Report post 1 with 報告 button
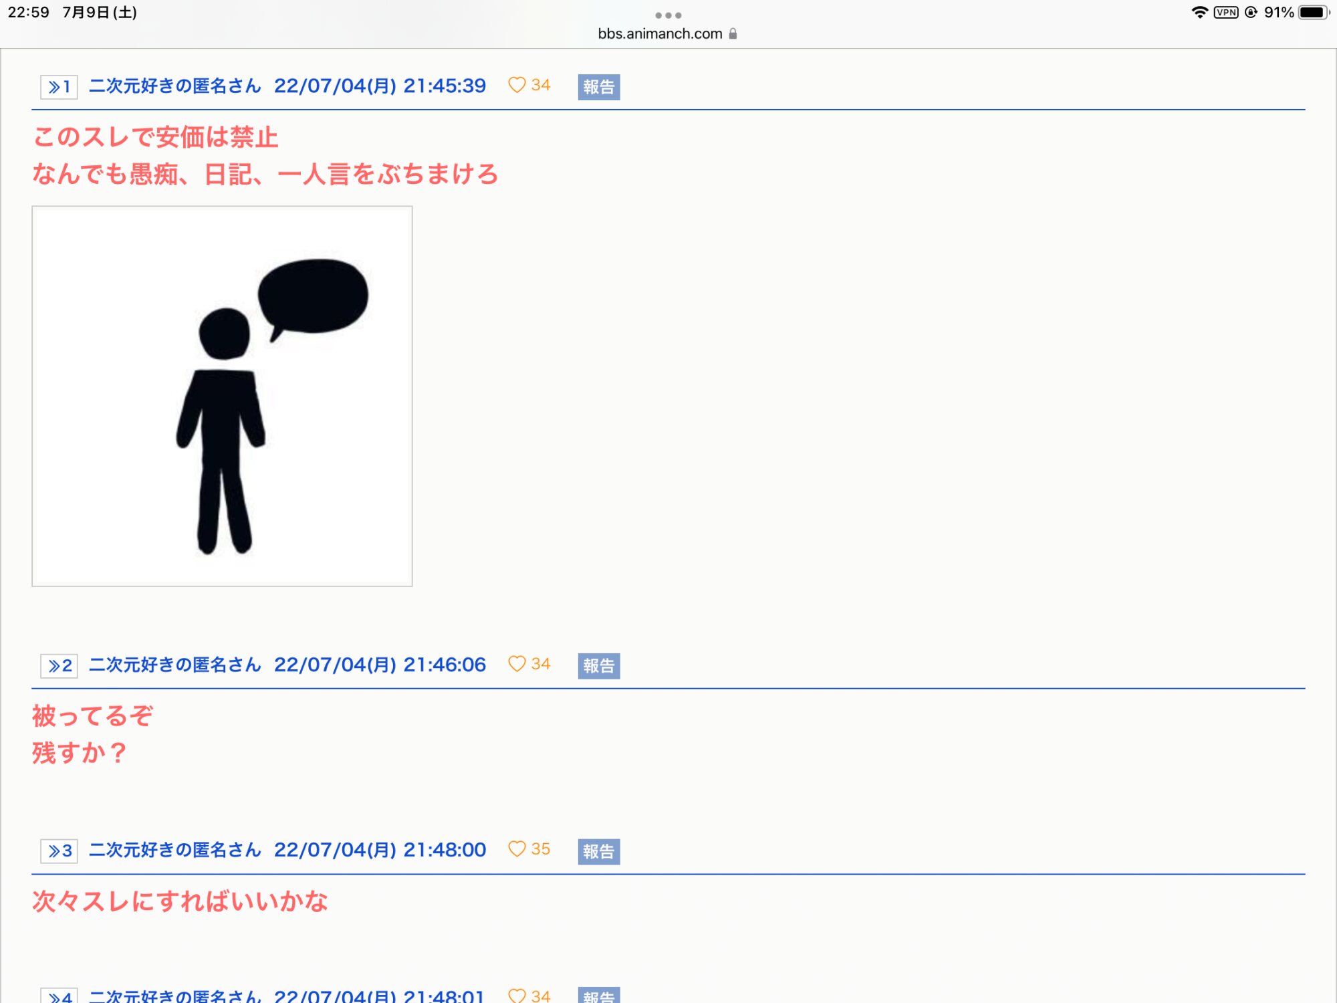 click(598, 87)
